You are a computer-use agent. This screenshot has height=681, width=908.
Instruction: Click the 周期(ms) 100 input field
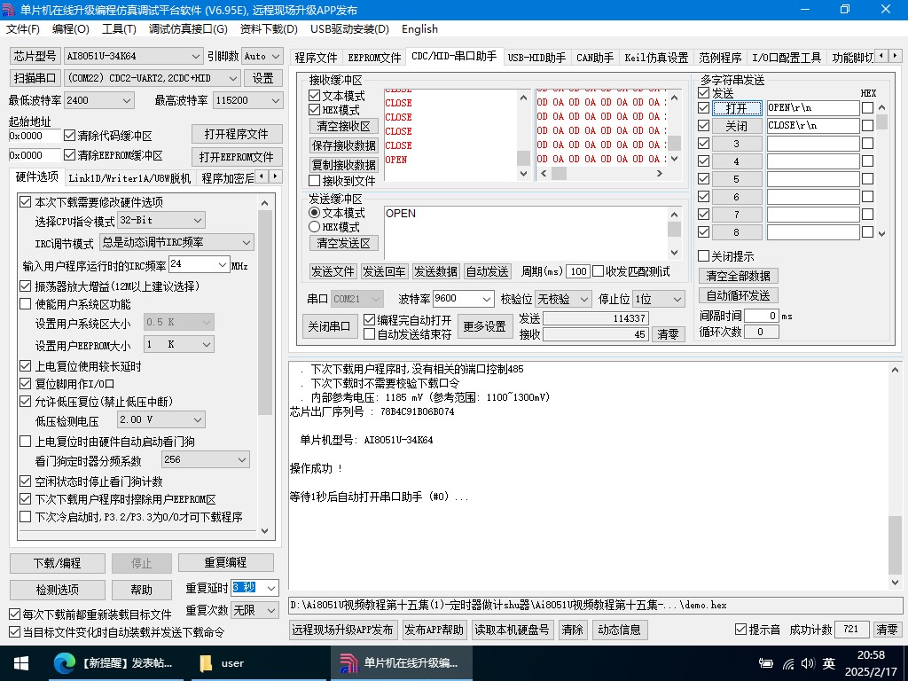(578, 271)
